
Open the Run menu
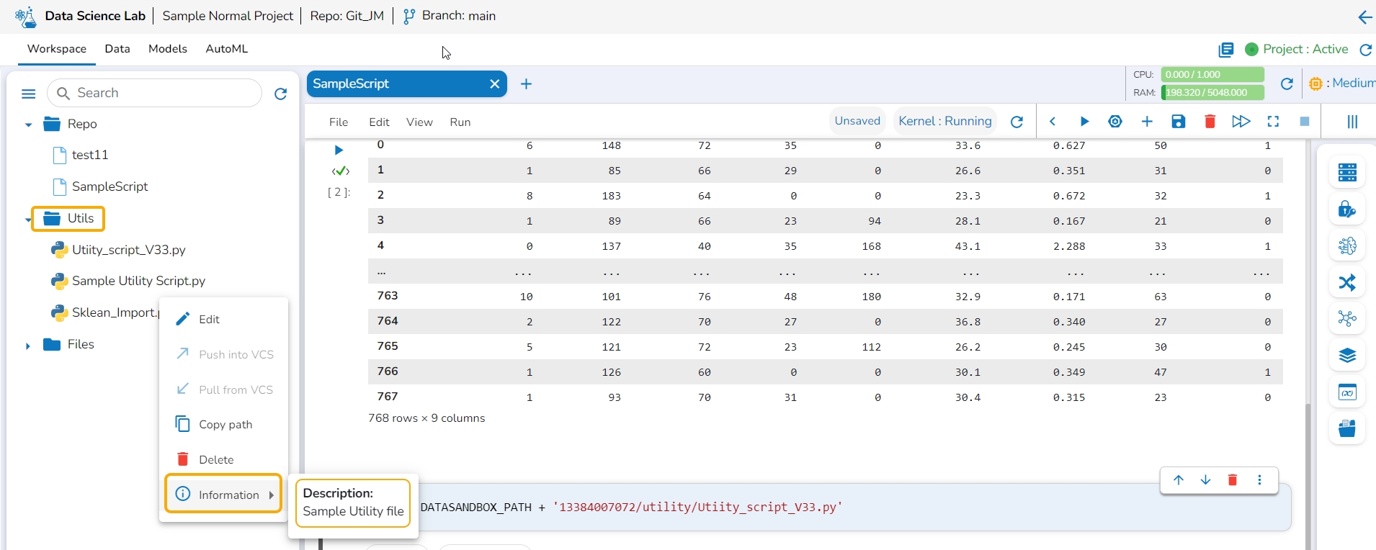pos(460,122)
